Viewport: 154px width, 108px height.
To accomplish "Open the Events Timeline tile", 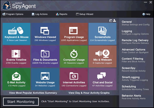I will point(16,56).
